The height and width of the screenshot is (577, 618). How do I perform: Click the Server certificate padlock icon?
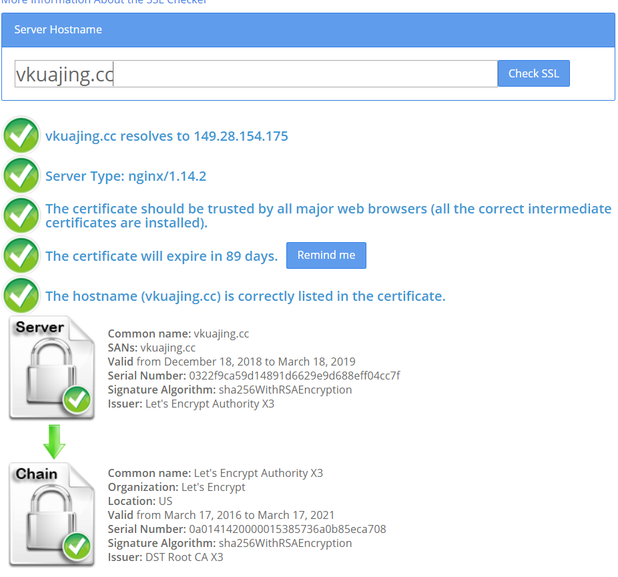[51, 368]
